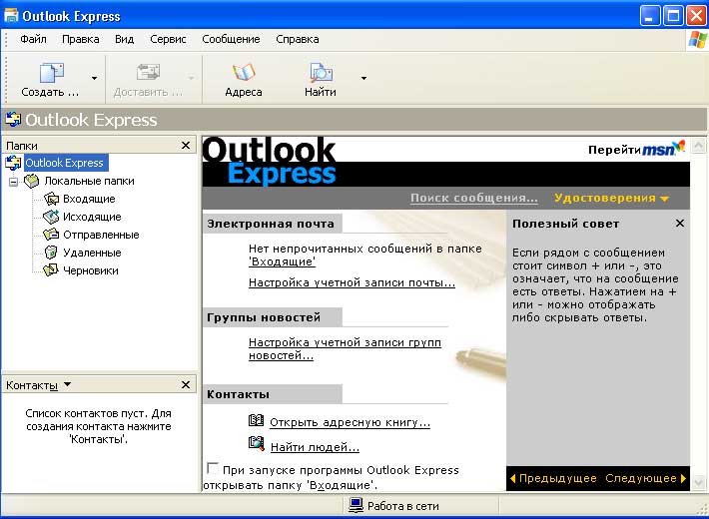Enable opening Входящие folder at startup checkbox
The width and height of the screenshot is (709, 519).
tap(212, 468)
